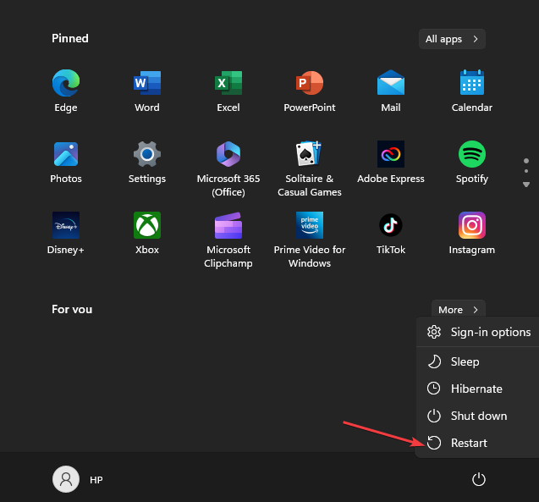Open the TikTok app
This screenshot has height=502, width=539.
click(391, 233)
